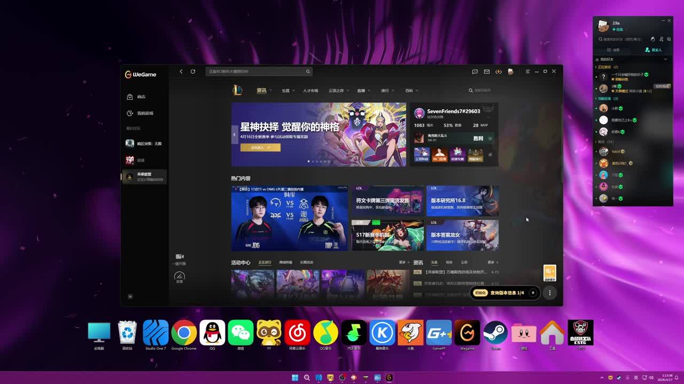Open the Steam icon in the dock
684x384 pixels.
495,333
